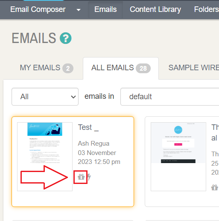The height and width of the screenshot is (221, 219).
Task: Open the default folder selector field
Action: point(170,97)
